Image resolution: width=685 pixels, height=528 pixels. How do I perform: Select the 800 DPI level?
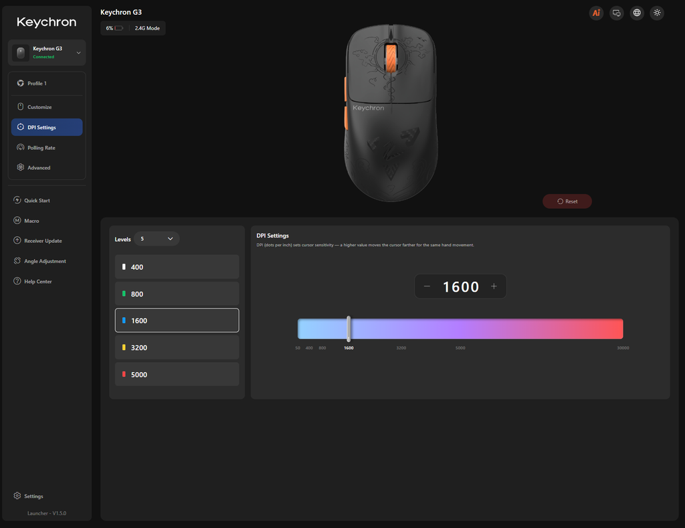click(177, 294)
